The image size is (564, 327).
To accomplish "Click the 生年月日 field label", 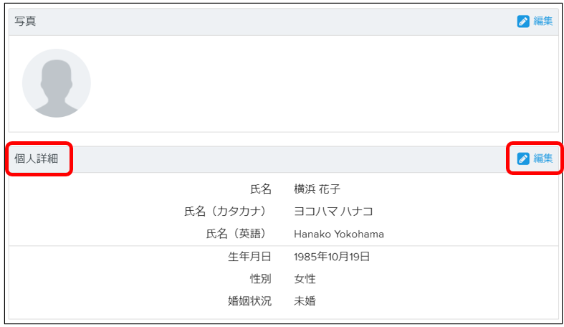I will click(x=249, y=257).
